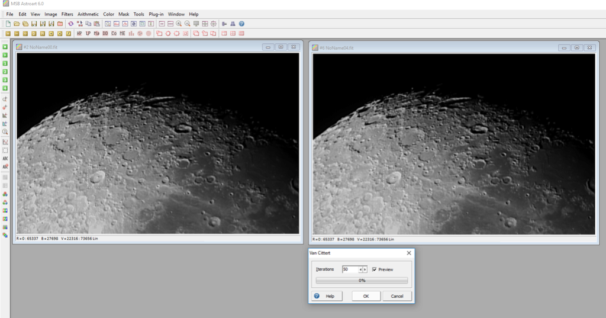Click the green number 1 sidebar icon
Screen dimensions: 606x318
pos(5,63)
